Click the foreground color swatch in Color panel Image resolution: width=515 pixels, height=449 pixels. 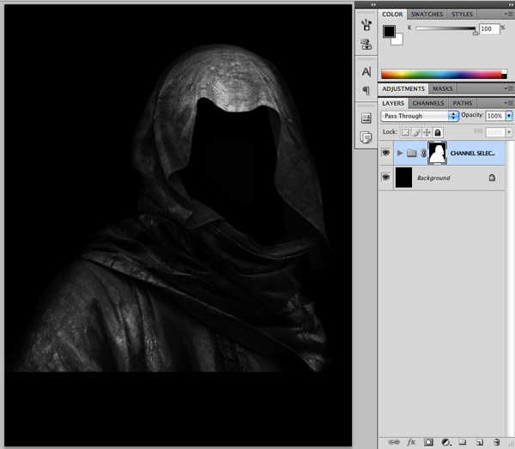point(389,31)
